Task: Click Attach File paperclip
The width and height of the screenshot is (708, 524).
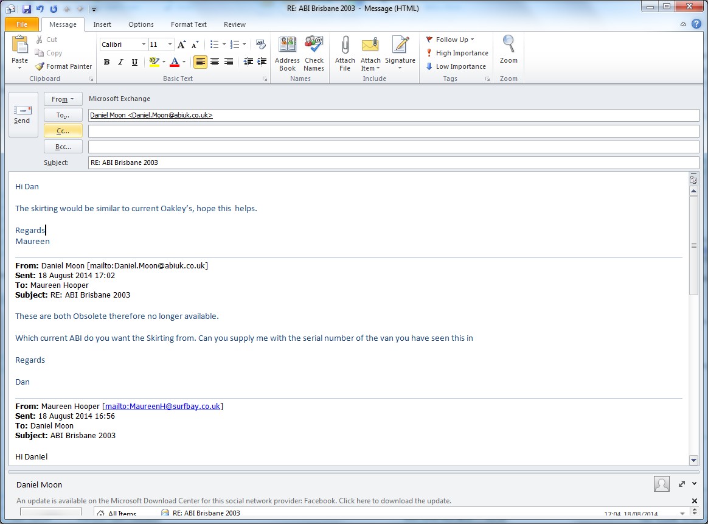Action: [x=345, y=54]
